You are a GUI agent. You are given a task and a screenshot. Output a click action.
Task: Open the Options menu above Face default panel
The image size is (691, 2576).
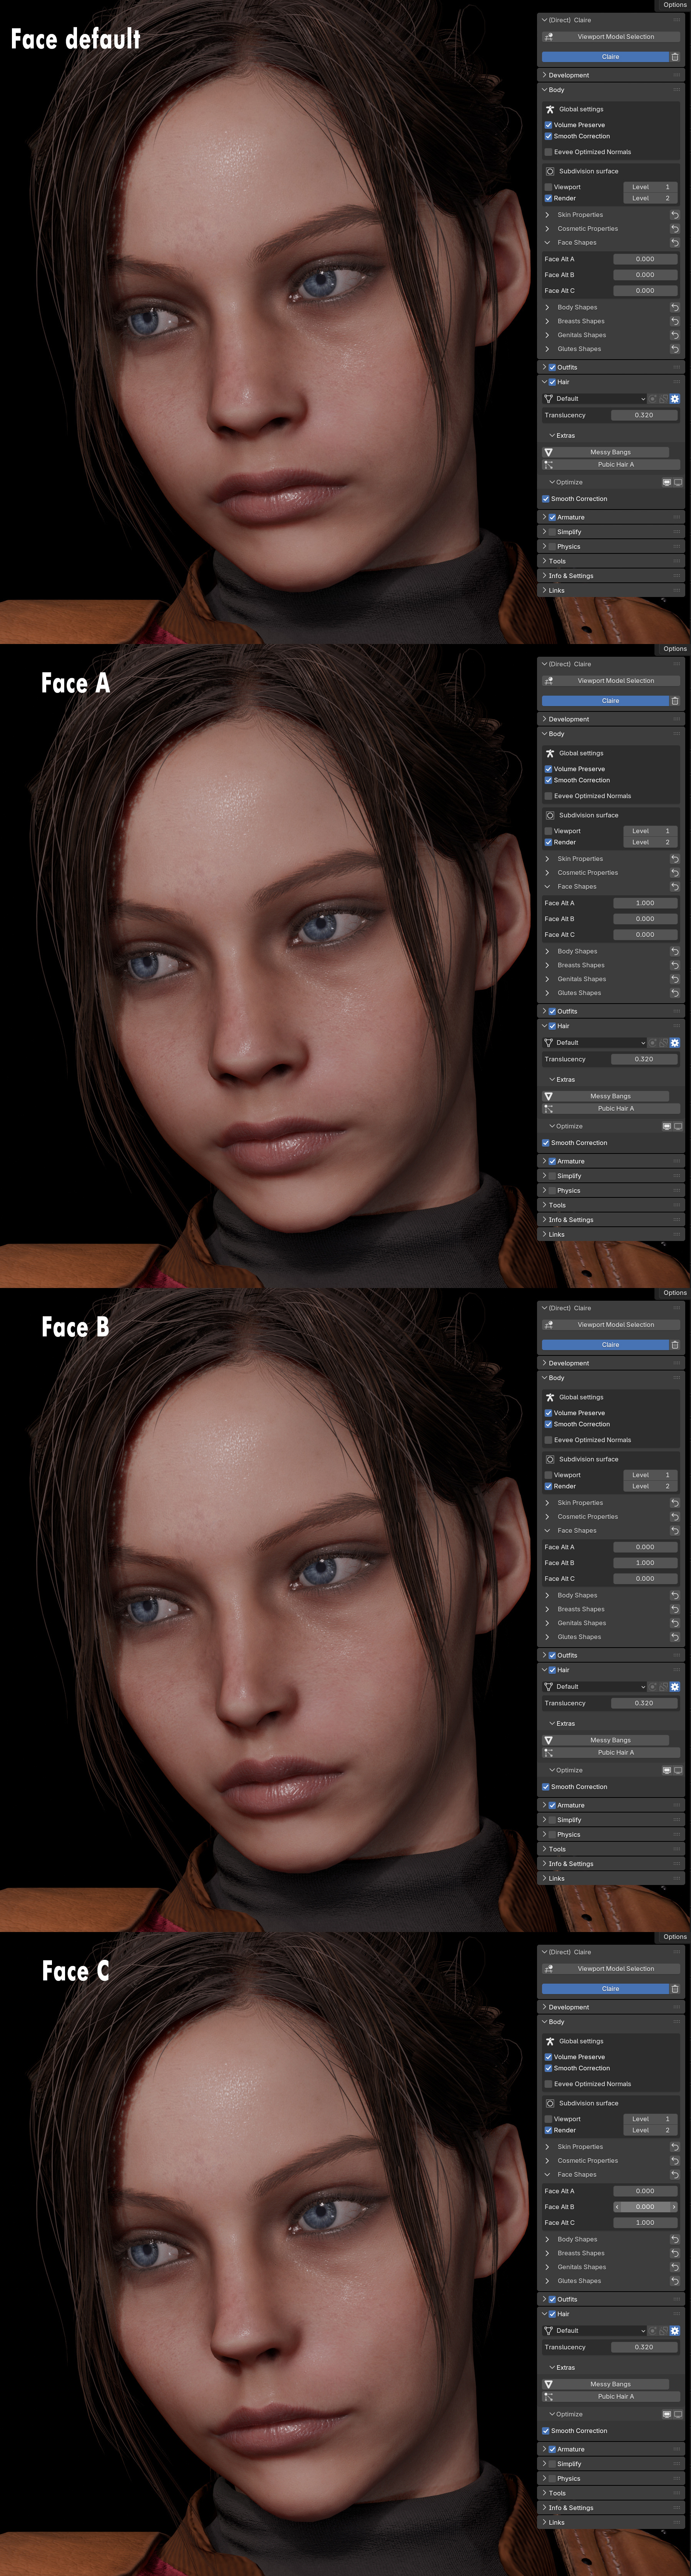(675, 5)
